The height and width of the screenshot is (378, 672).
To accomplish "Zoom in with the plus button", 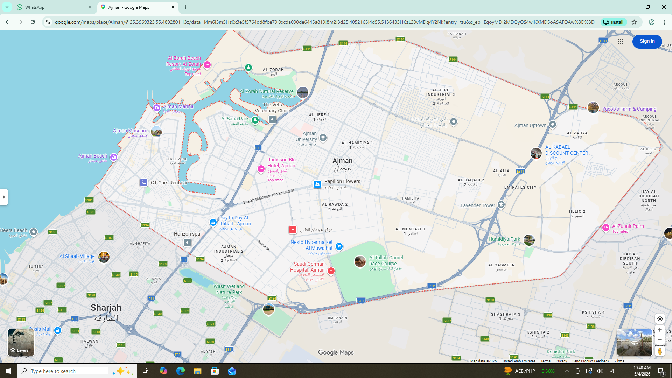I will point(660,330).
